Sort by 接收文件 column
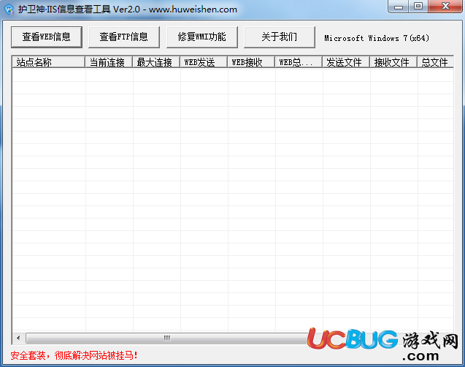The width and height of the screenshot is (465, 367). point(393,62)
